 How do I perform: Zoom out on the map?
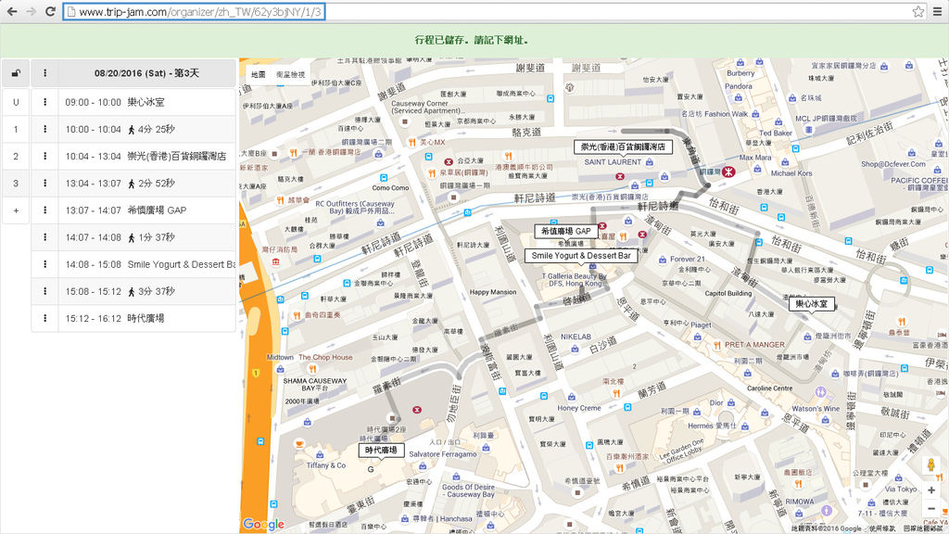[931, 508]
